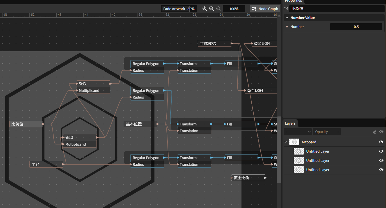Click the 比例值 node in graph
The image size is (386, 208).
[26, 124]
